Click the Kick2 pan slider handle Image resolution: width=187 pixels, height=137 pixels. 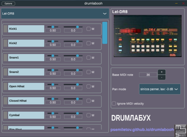point(77,41)
